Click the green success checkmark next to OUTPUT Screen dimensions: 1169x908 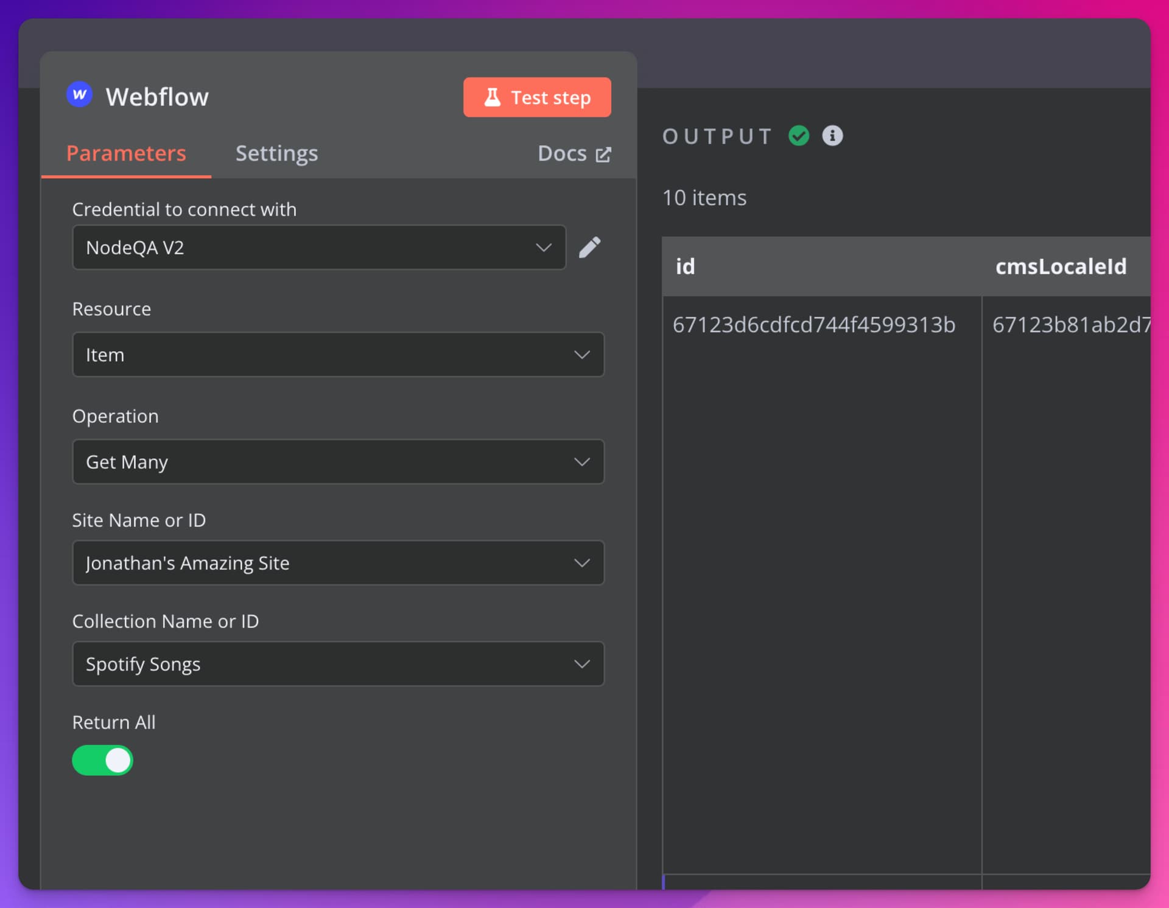point(799,136)
